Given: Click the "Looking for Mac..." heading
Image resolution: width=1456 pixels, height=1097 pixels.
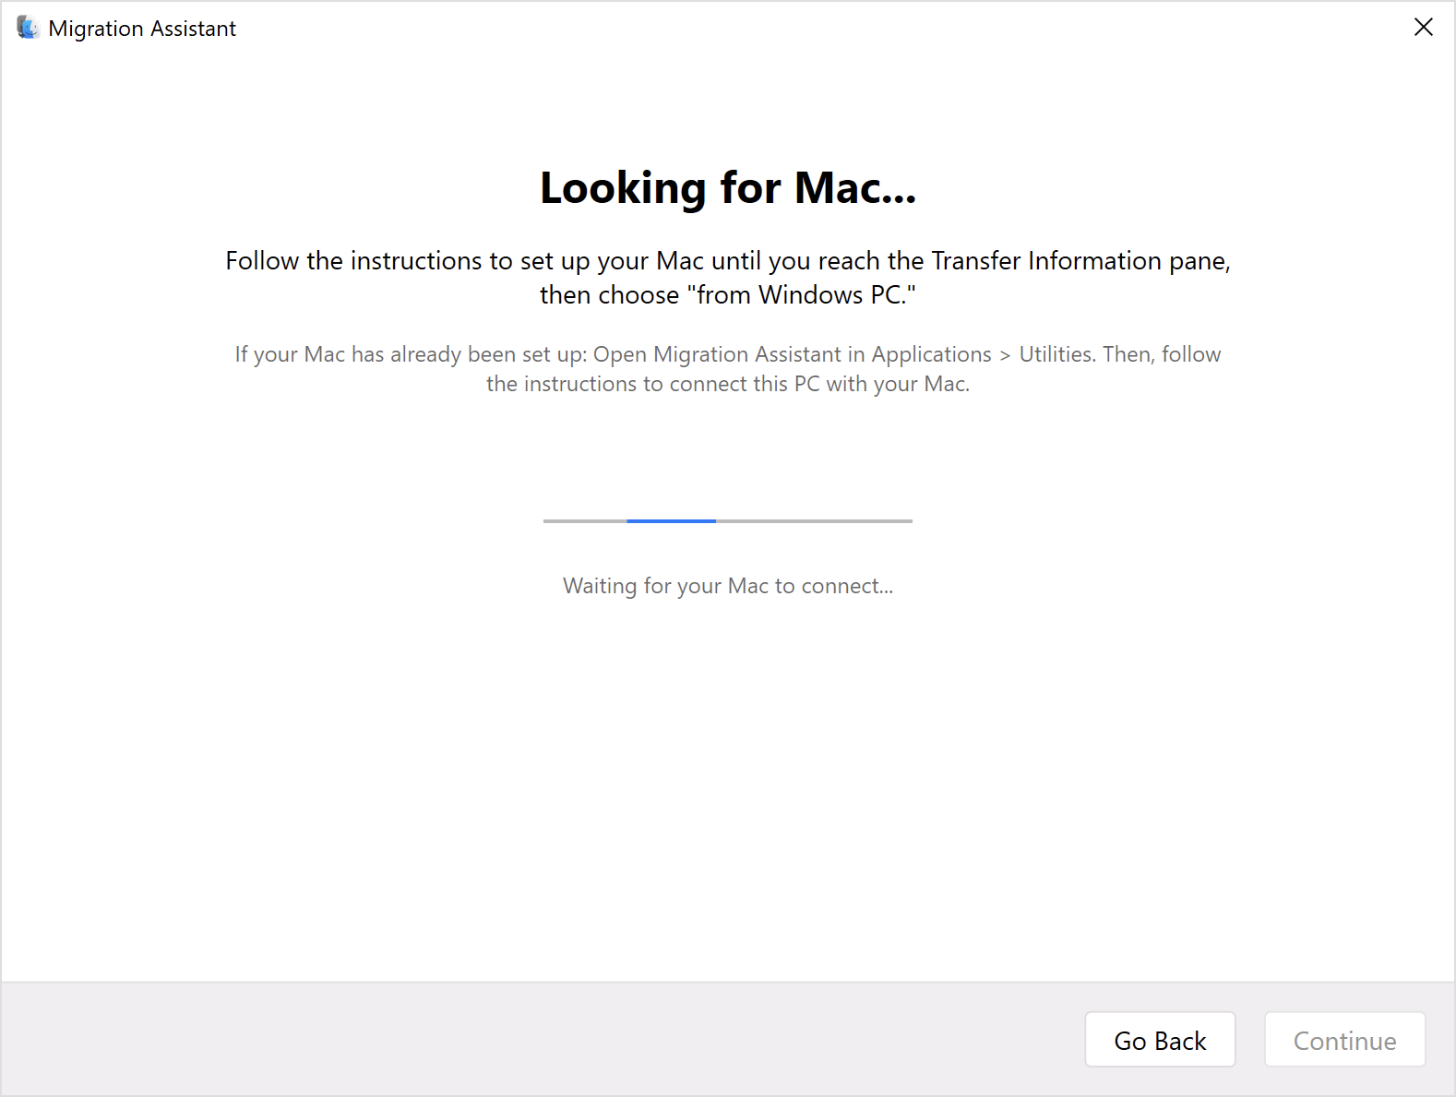Looking at the screenshot, I should [728, 187].
